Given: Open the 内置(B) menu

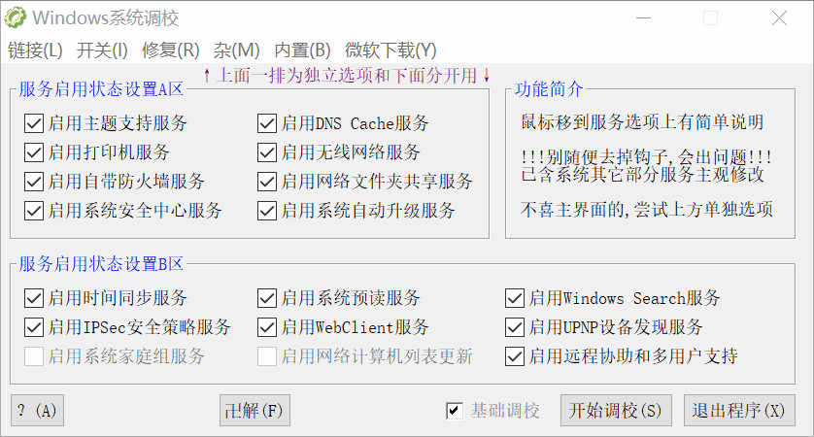Looking at the screenshot, I should 302,50.
